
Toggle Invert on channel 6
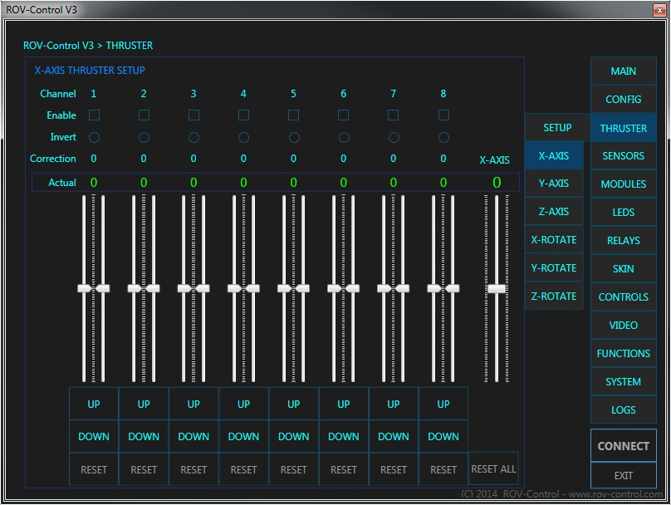tap(344, 137)
